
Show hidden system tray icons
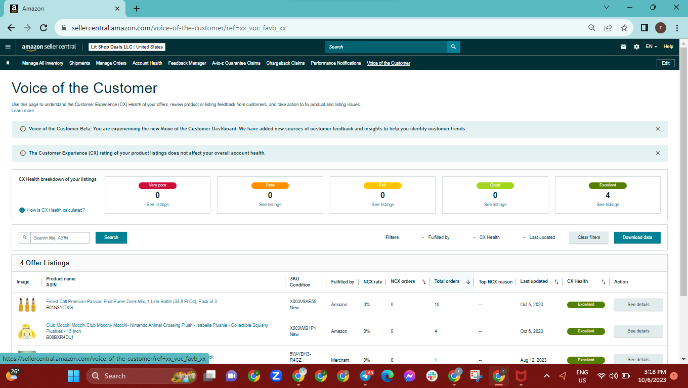[x=546, y=376]
